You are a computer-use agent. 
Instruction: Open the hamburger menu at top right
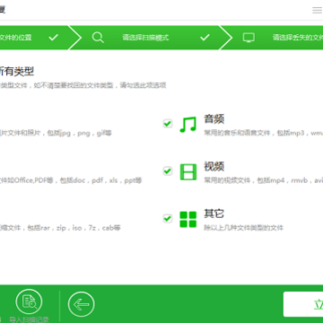318,10
